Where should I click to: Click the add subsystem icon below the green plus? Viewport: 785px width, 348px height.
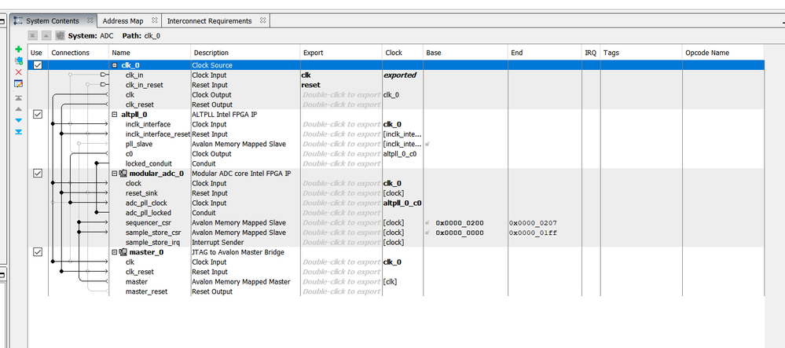coord(19,60)
